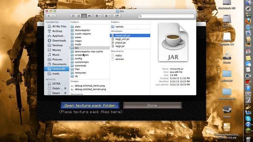Image resolution: width=253 pixels, height=142 pixels.
Task: Select the magic folder
Action: 76,41
